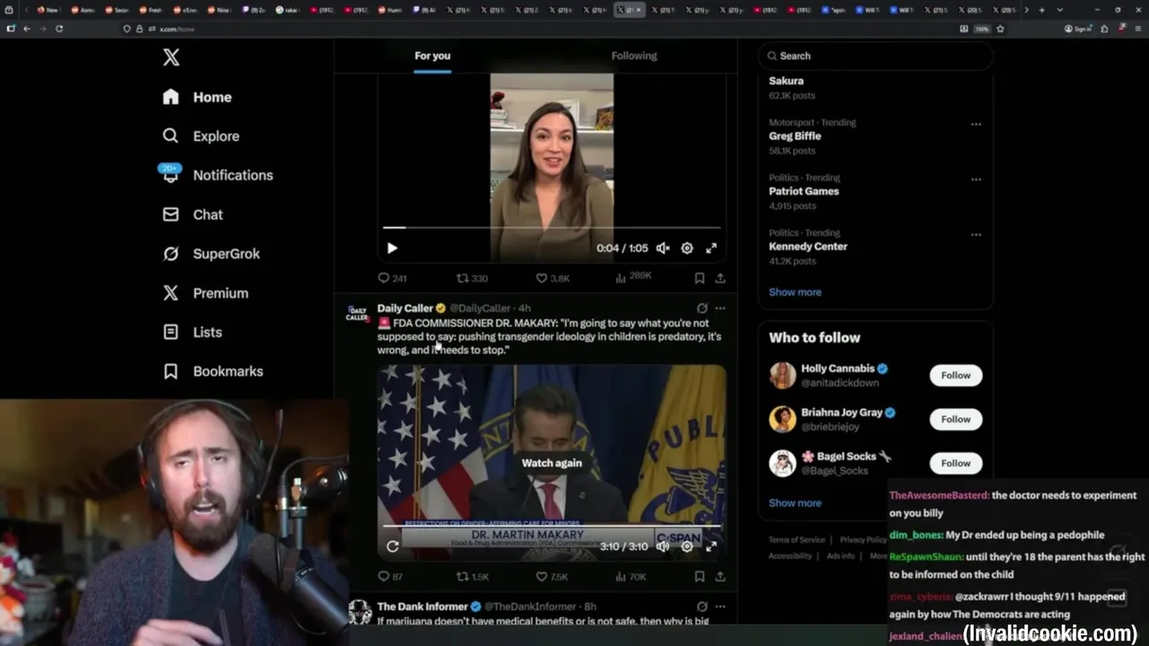This screenshot has height=646, width=1149.
Task: Seek on the top video progress bar
Action: (551, 228)
